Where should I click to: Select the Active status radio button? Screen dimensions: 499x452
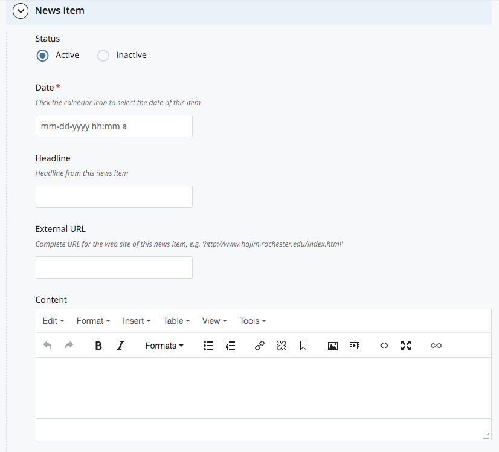pos(42,56)
